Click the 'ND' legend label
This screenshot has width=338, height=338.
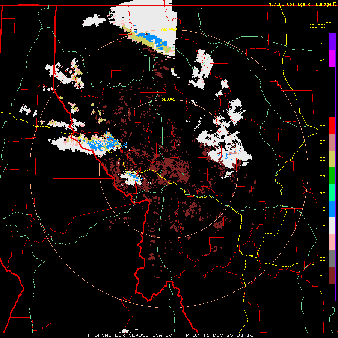point(322,293)
